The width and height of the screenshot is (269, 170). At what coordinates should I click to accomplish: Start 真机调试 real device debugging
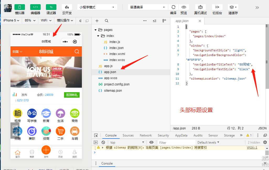click(x=201, y=7)
